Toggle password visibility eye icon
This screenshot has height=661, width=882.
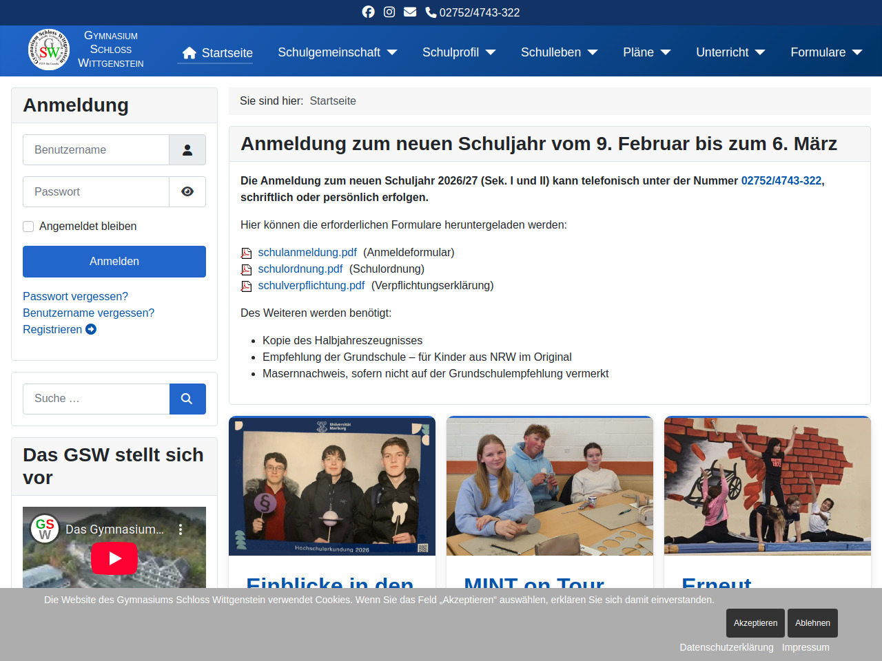point(187,192)
